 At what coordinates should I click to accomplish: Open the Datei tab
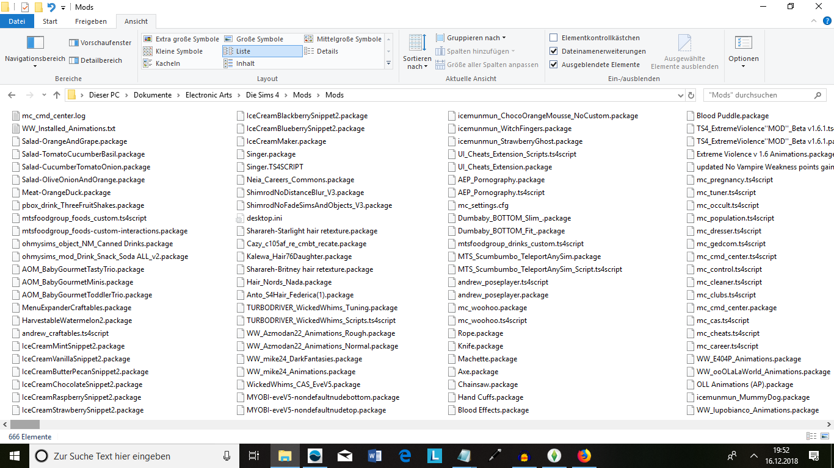[x=17, y=21]
